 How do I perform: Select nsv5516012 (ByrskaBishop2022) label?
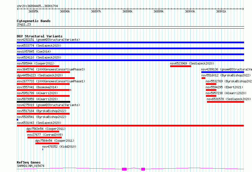[x=226, y=75]
